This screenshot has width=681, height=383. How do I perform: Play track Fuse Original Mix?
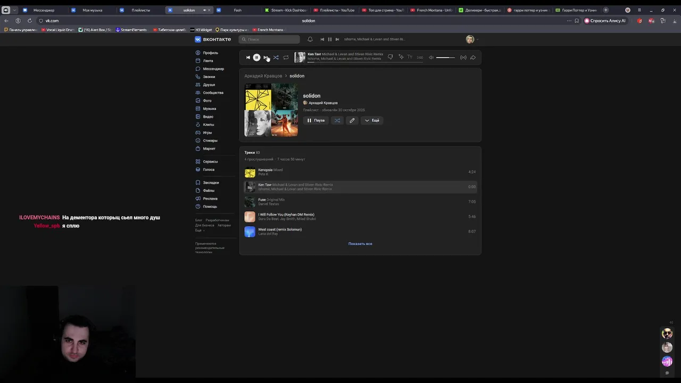point(360,202)
